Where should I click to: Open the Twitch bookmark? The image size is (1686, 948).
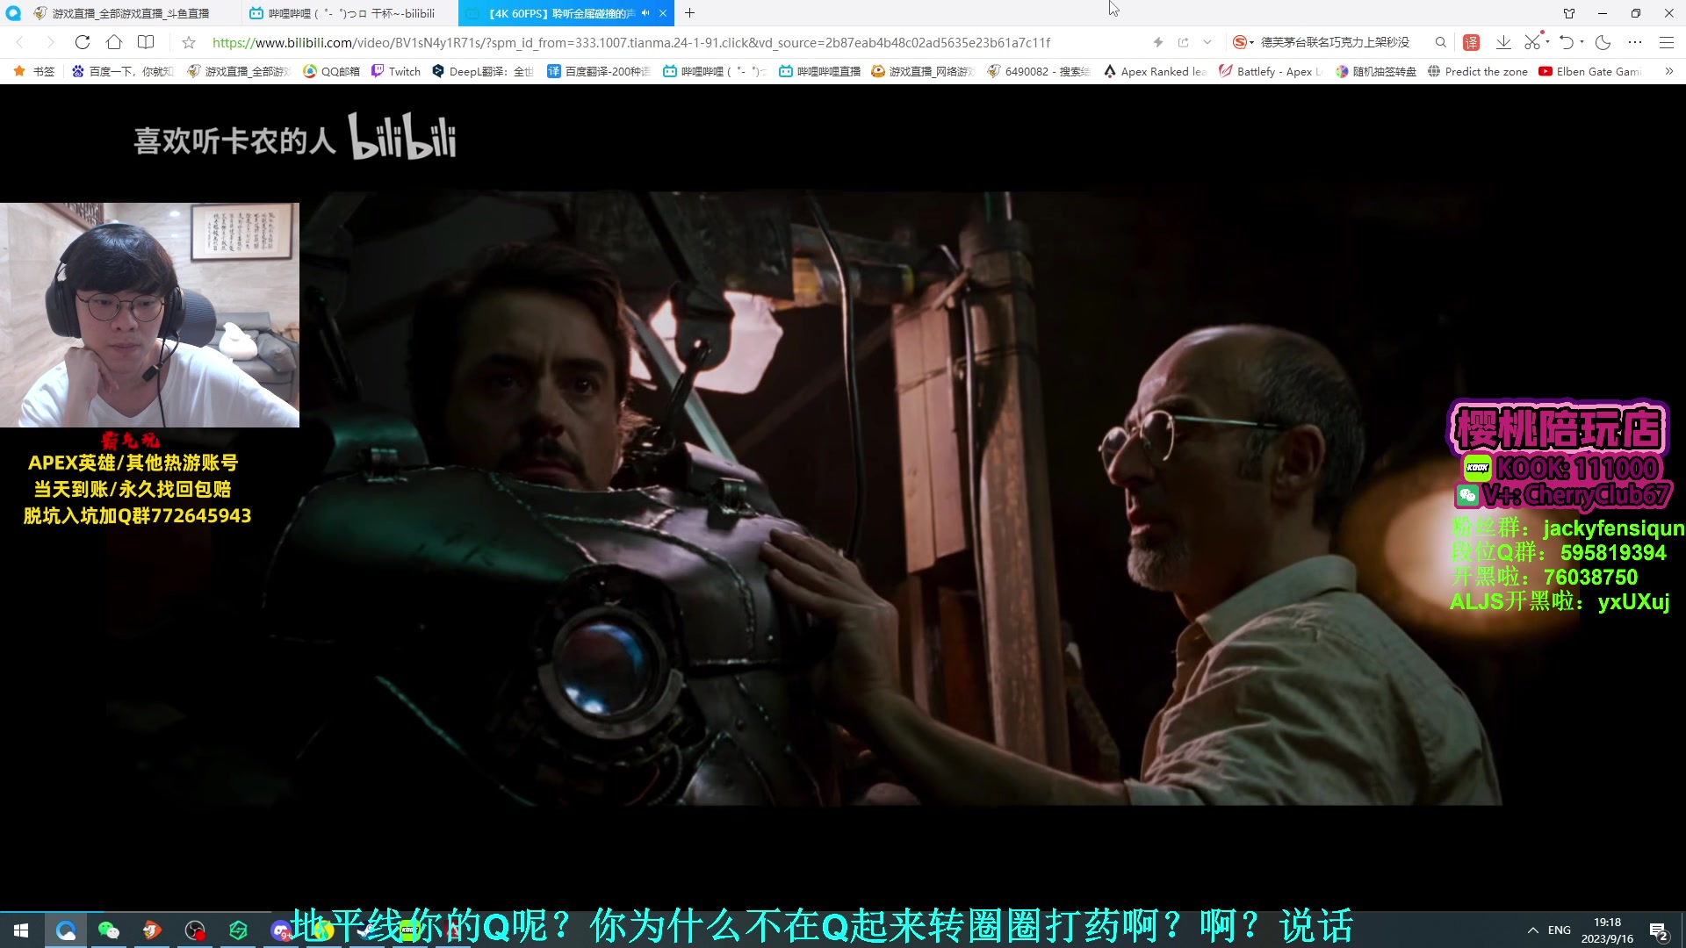pyautogui.click(x=396, y=71)
